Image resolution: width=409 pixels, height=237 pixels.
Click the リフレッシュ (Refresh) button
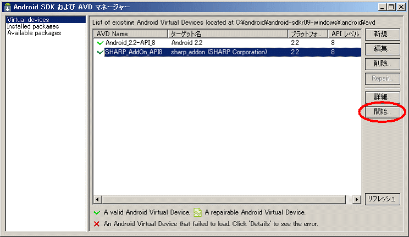point(383,199)
